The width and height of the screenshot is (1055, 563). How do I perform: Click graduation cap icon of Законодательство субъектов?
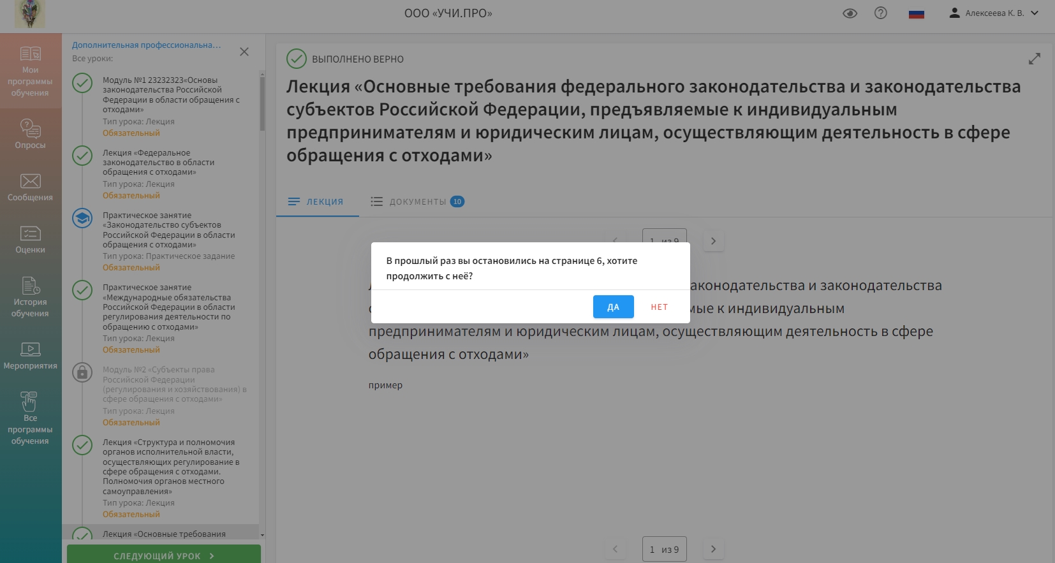[82, 218]
